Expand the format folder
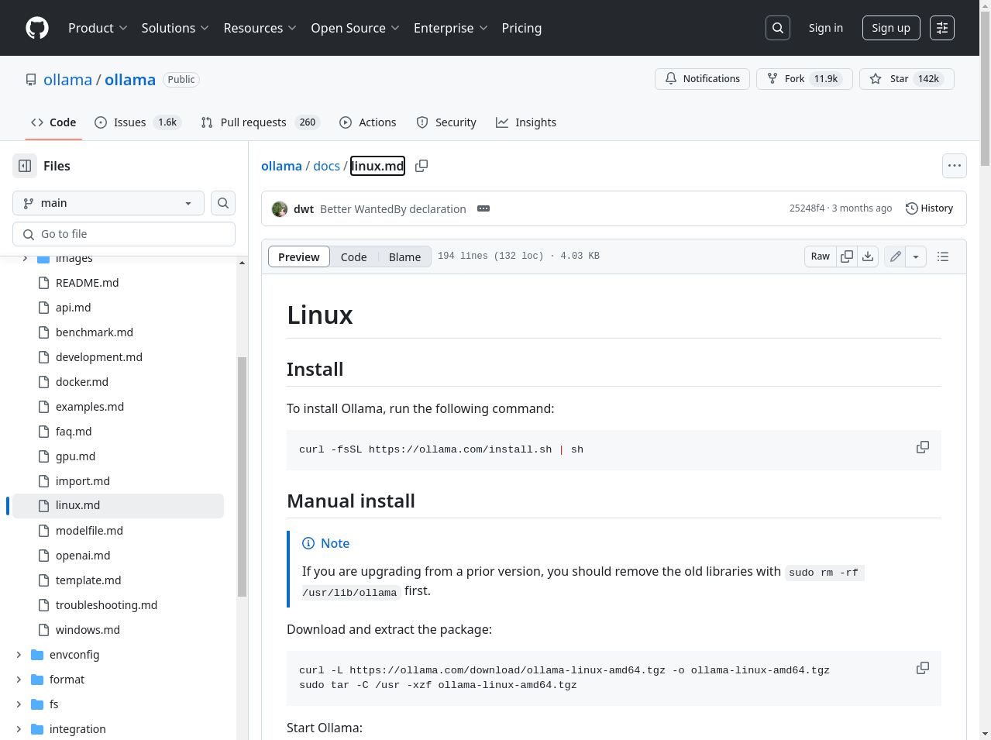The width and height of the screenshot is (991, 740). [19, 680]
